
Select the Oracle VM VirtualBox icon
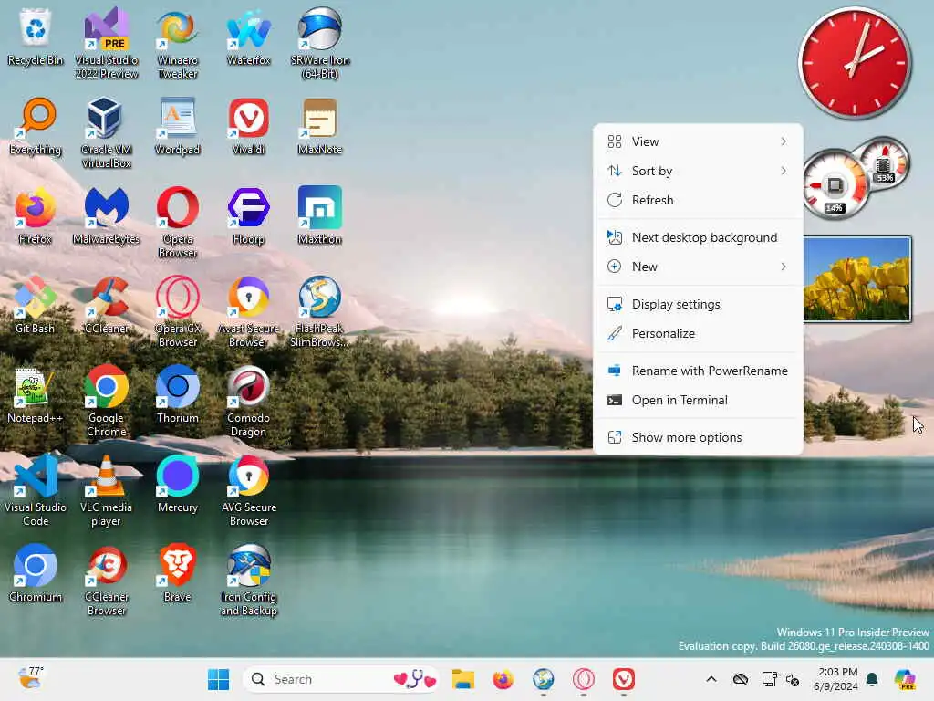pyautogui.click(x=106, y=133)
